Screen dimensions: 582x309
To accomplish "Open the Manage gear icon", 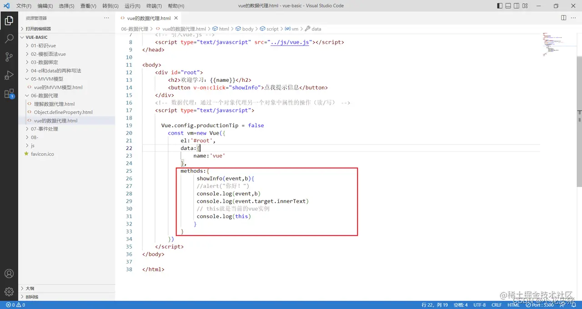I will 9,292.
